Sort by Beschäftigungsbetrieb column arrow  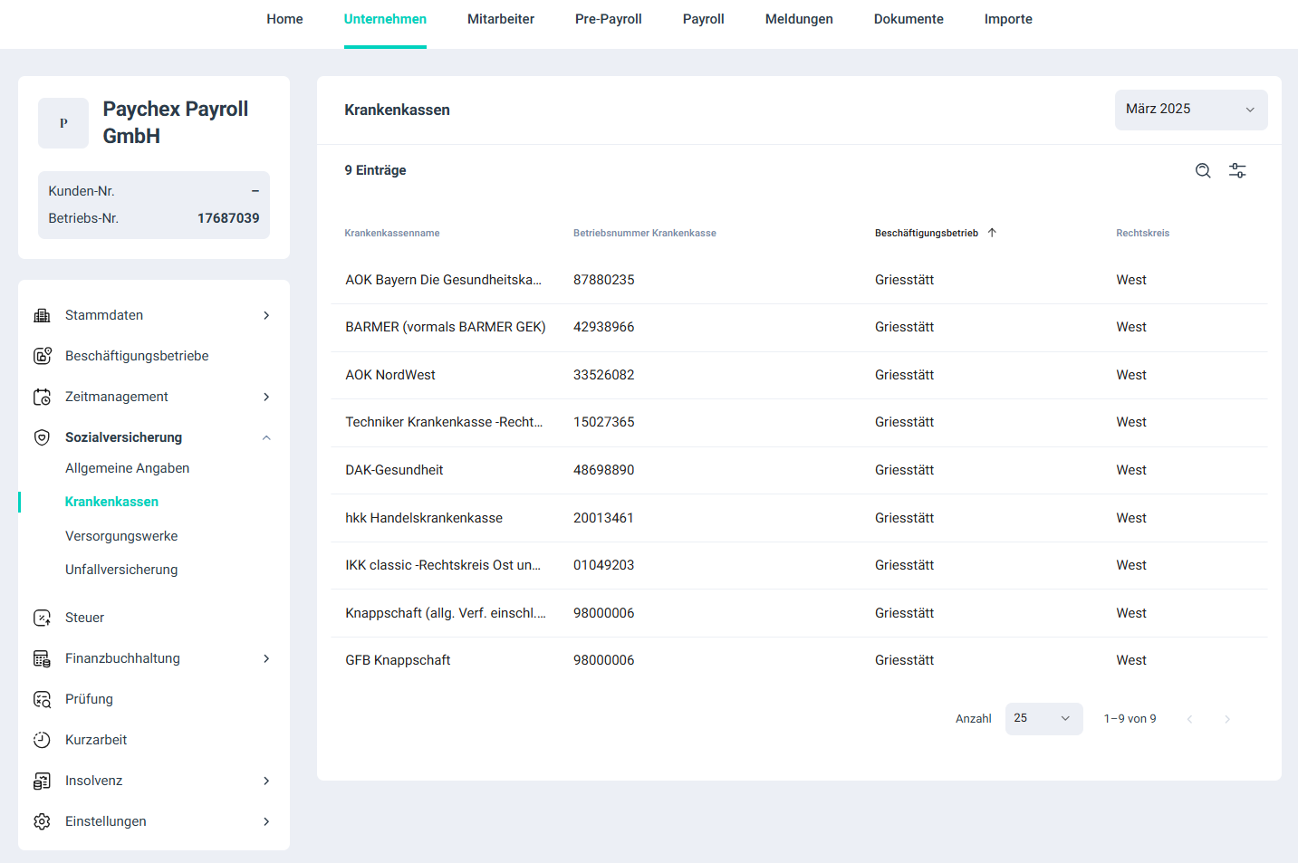tap(992, 233)
